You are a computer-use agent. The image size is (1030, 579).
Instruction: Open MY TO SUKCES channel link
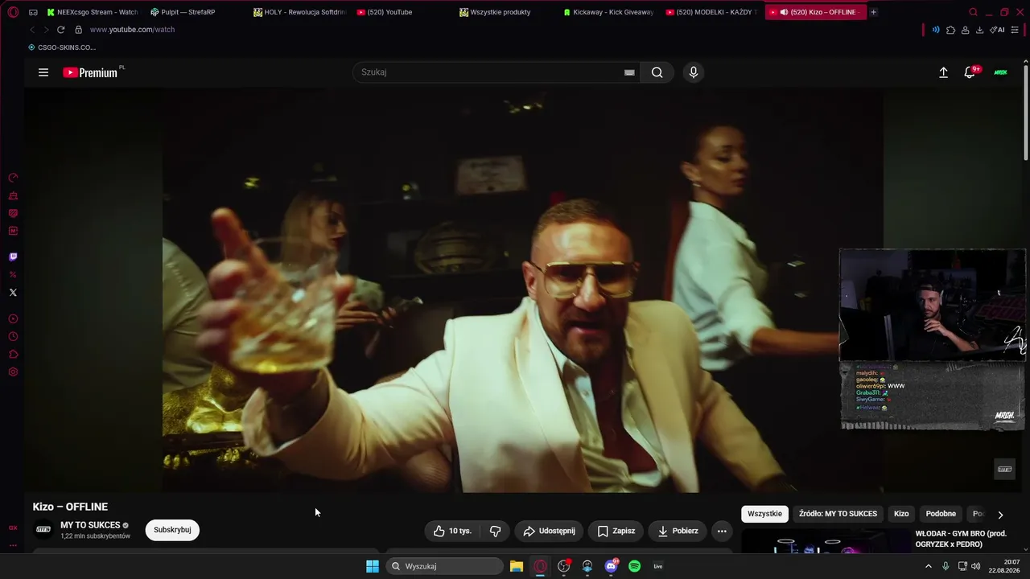[x=90, y=525]
